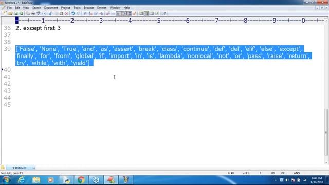Click the orange check mark toolbar icon
329x185 pixels.
click(x=135, y=14)
